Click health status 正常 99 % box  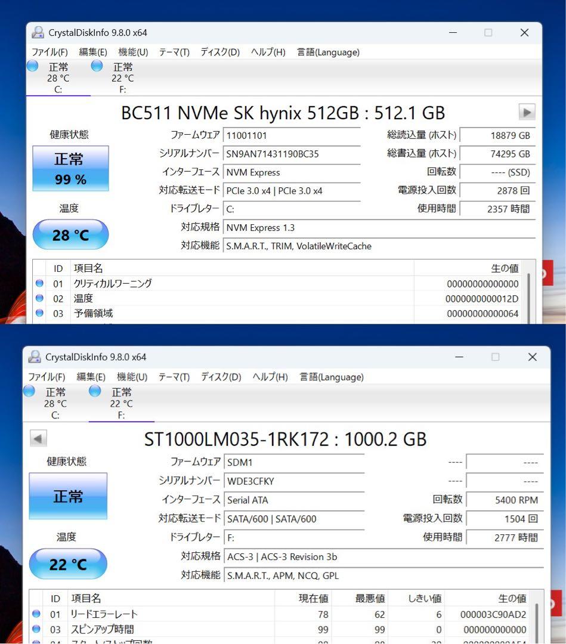(x=70, y=168)
